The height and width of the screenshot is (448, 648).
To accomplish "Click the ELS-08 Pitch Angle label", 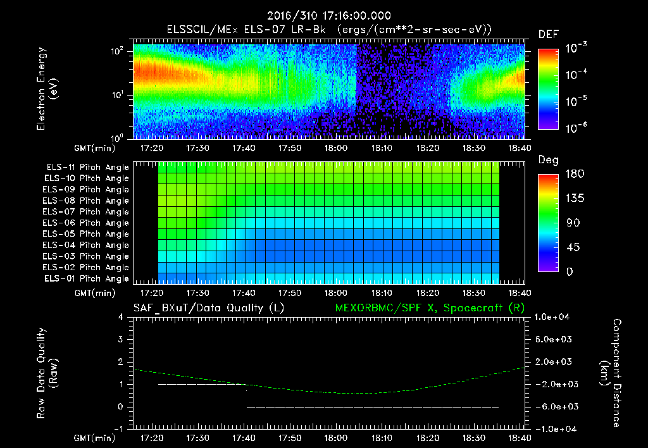I will 86,201.
